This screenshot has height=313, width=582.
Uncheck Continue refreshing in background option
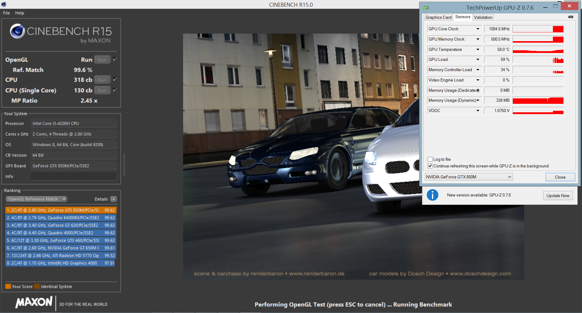pyautogui.click(x=430, y=166)
